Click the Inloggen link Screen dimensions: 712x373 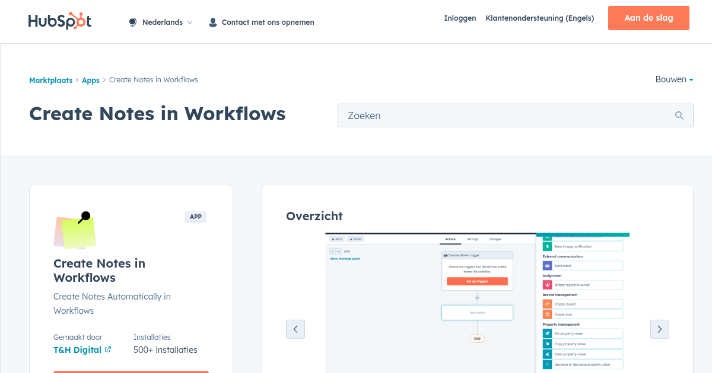460,18
